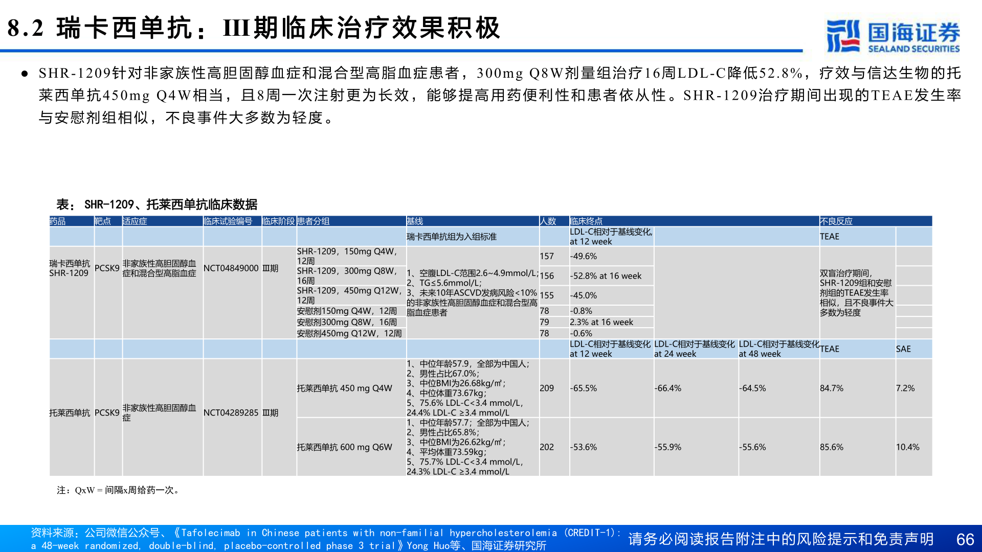Click the source citation '资料来源' footer
This screenshot has height=552, width=982.
coord(326,539)
